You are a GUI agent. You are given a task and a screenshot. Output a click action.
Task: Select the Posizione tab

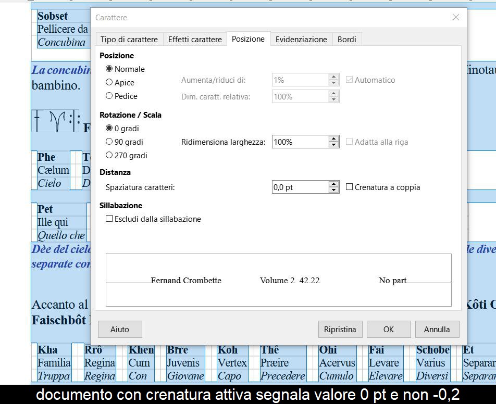(249, 39)
